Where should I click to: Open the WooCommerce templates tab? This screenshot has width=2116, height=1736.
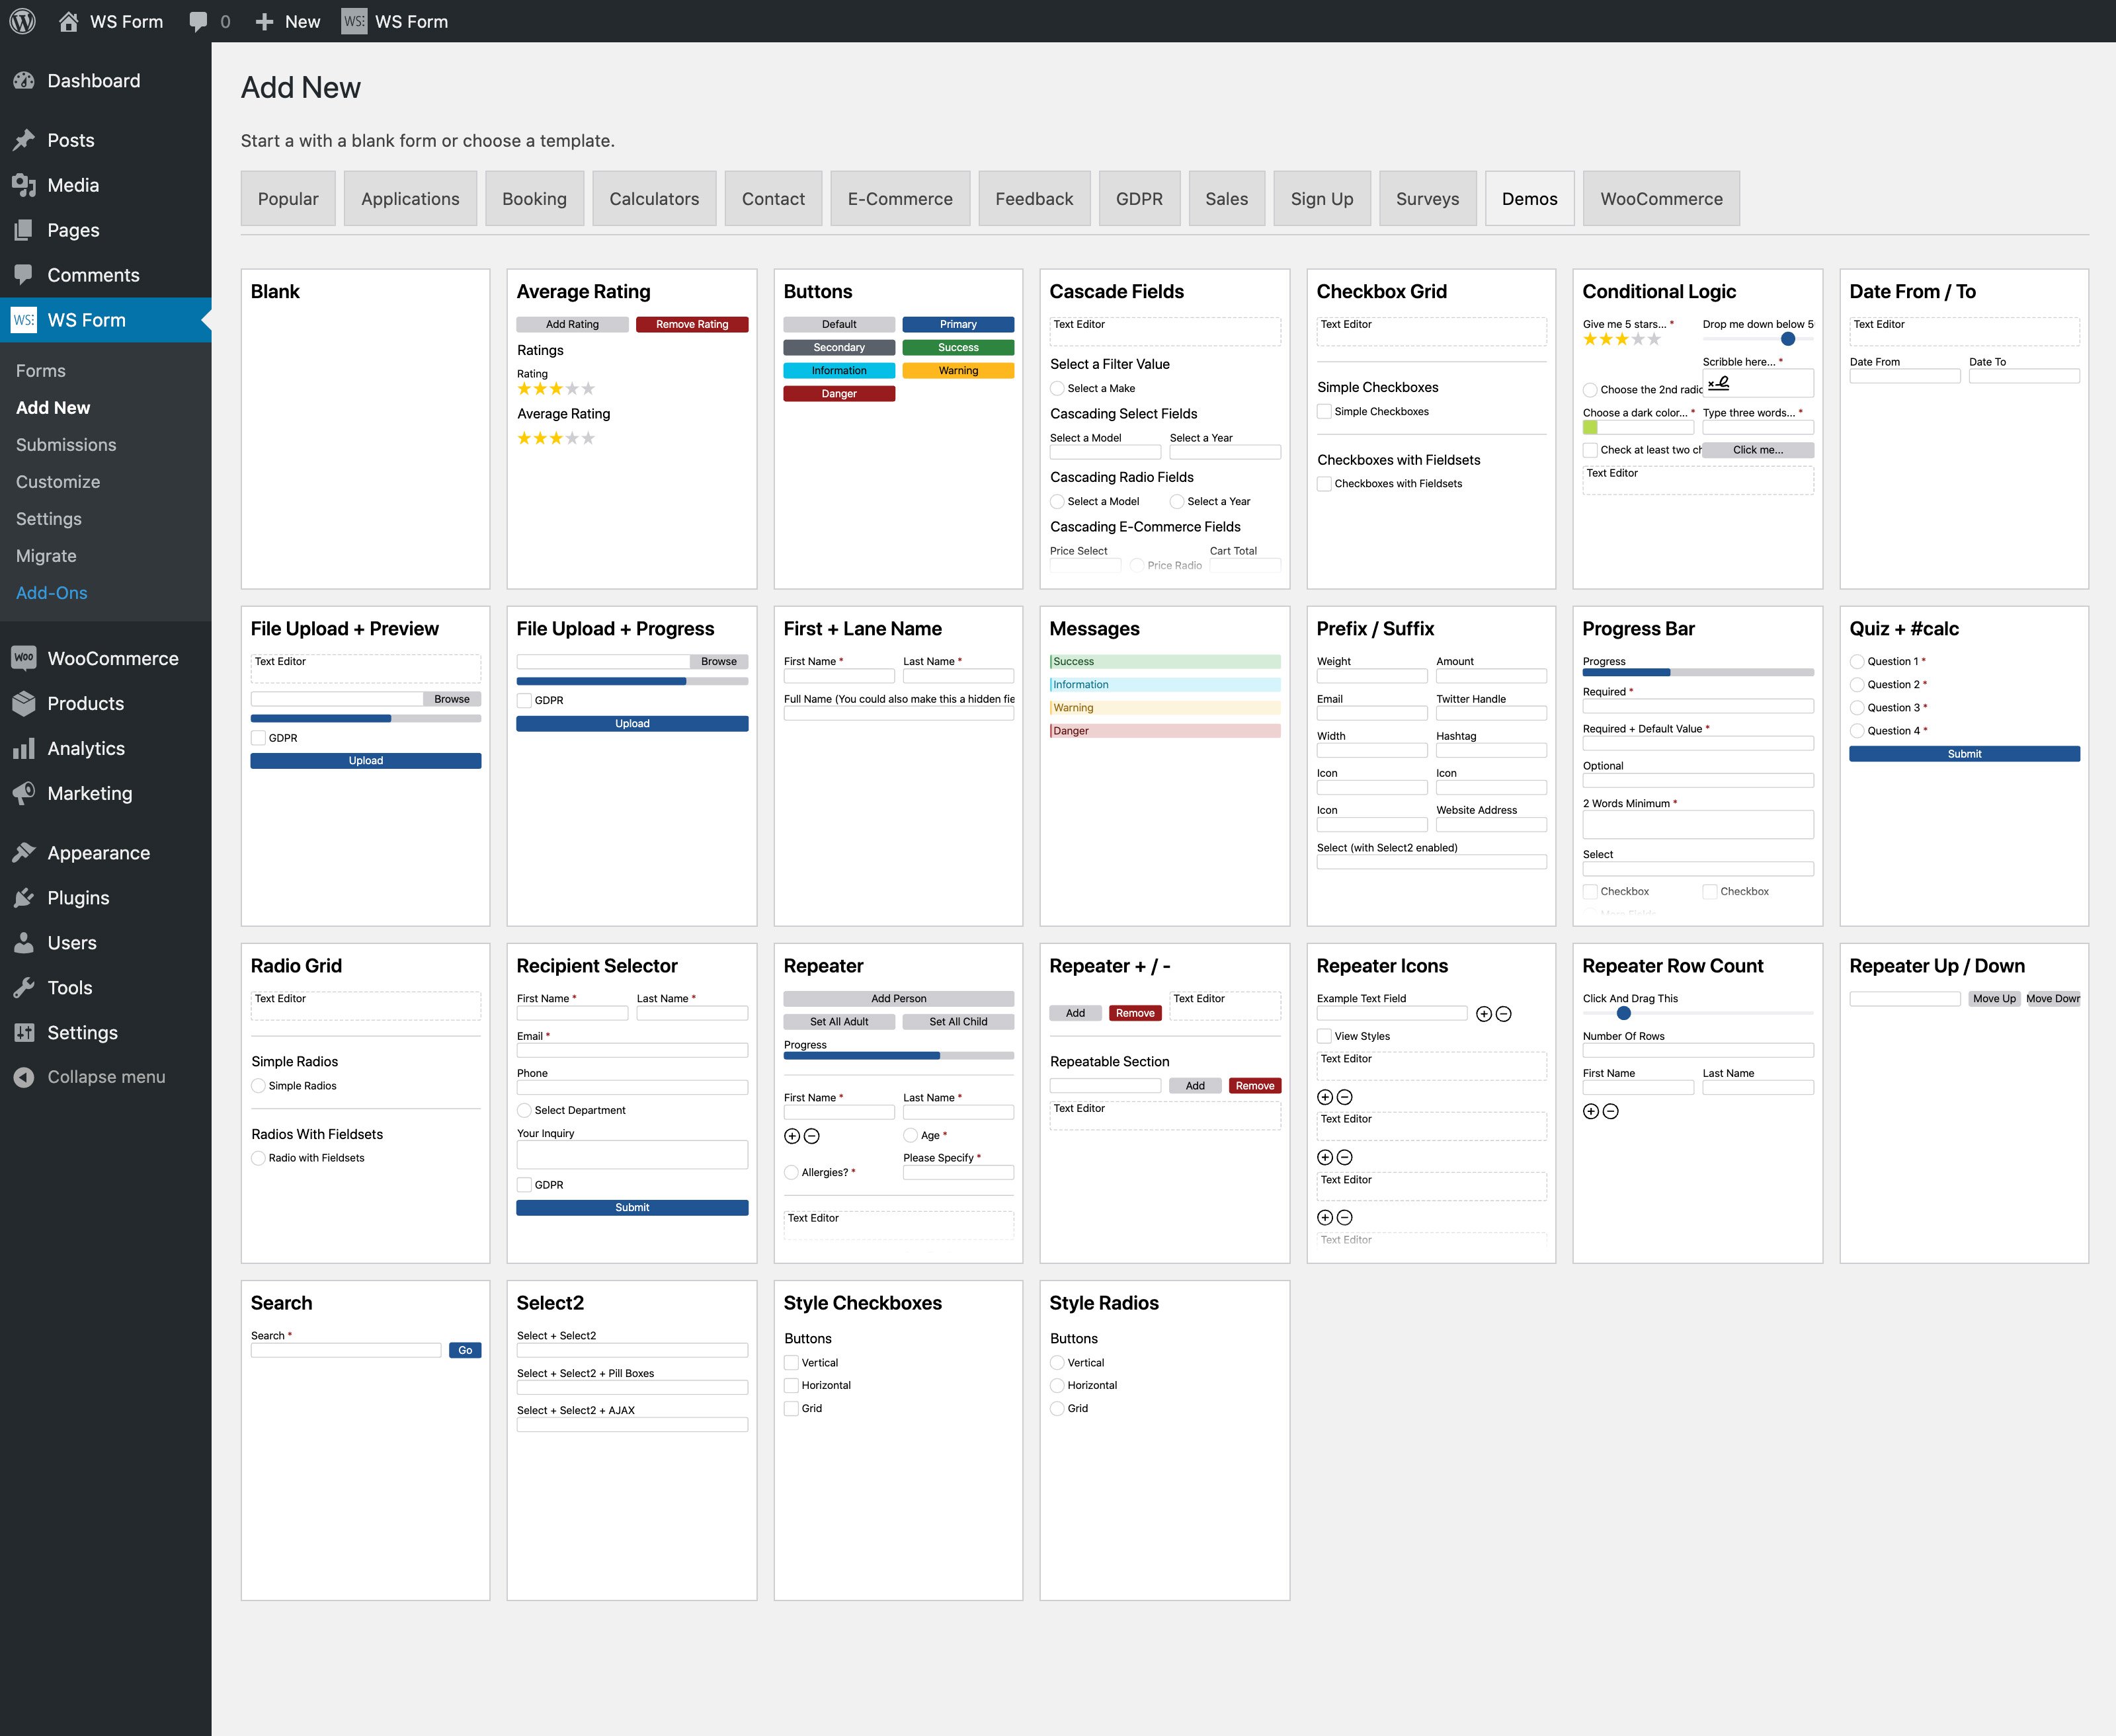coord(1661,199)
